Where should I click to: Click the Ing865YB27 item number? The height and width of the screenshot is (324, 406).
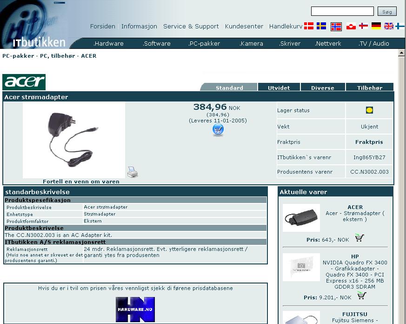369,157
